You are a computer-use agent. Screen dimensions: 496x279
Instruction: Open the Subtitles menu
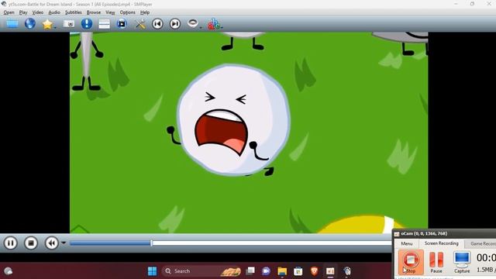(x=74, y=12)
